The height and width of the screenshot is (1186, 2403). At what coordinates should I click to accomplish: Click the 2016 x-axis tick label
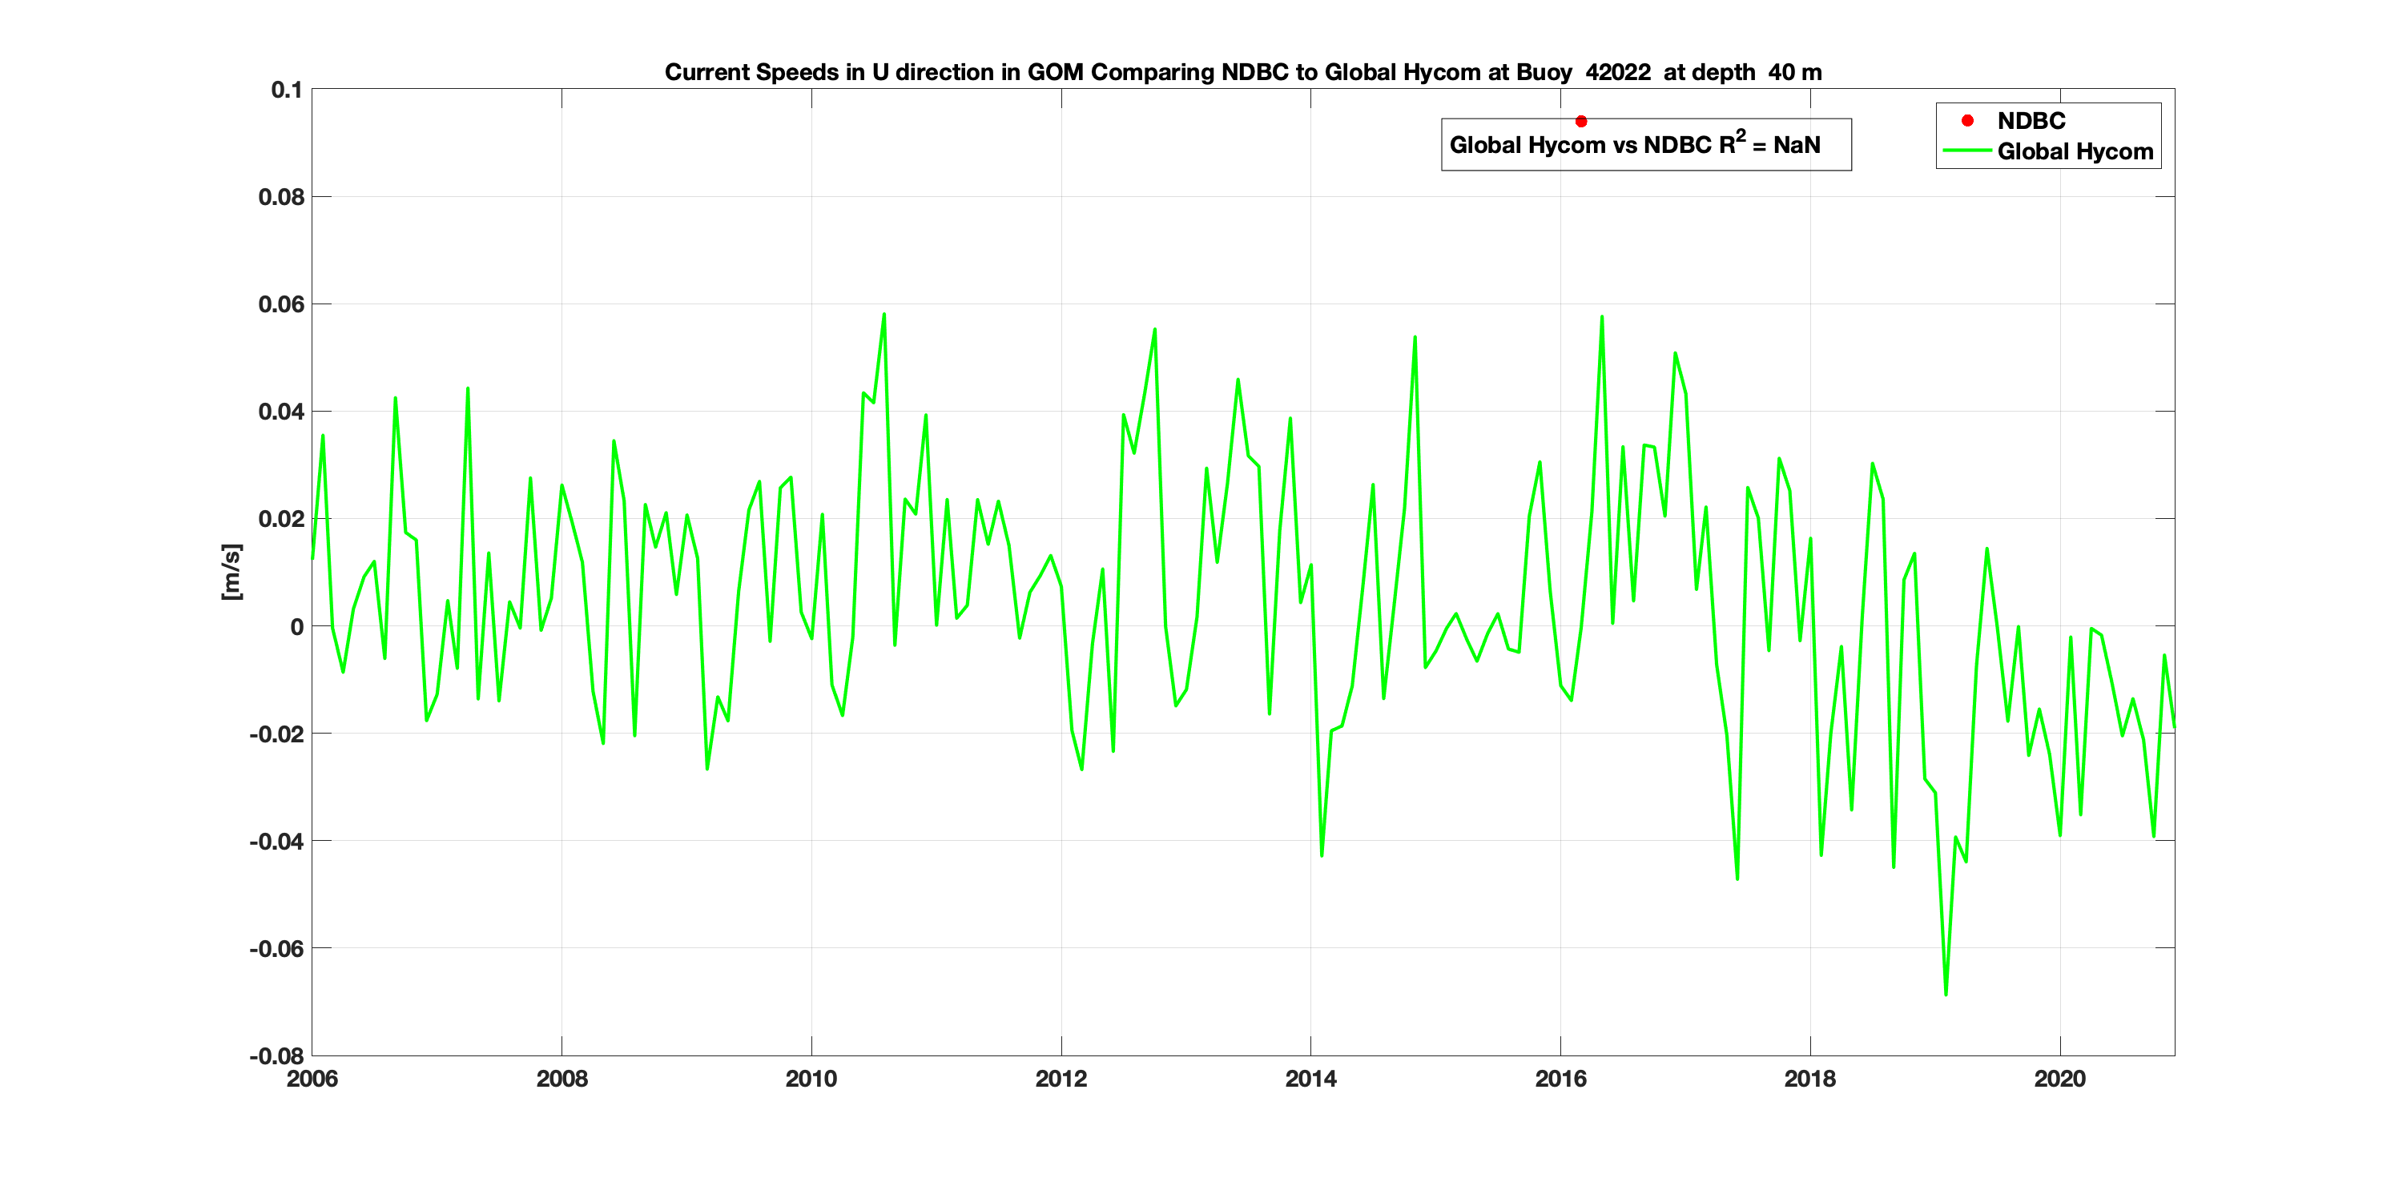pos(1560,1079)
